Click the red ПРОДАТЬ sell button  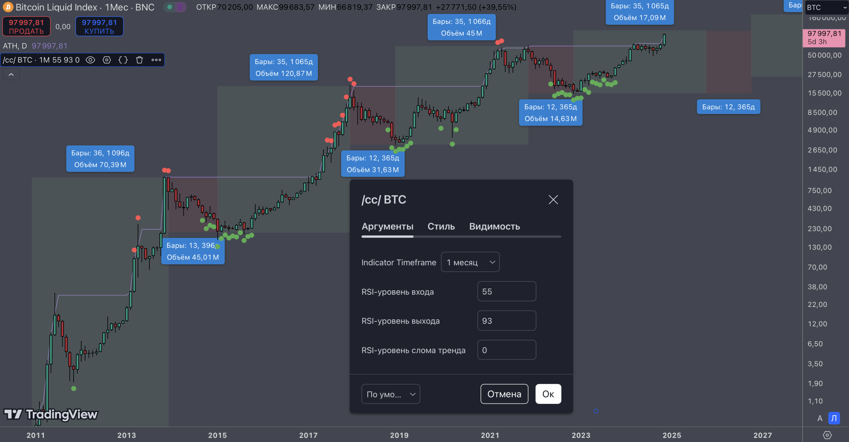click(26, 26)
